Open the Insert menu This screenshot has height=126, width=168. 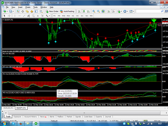tap(20, 7)
